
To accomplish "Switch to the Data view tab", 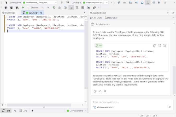I will coord(24,111).
